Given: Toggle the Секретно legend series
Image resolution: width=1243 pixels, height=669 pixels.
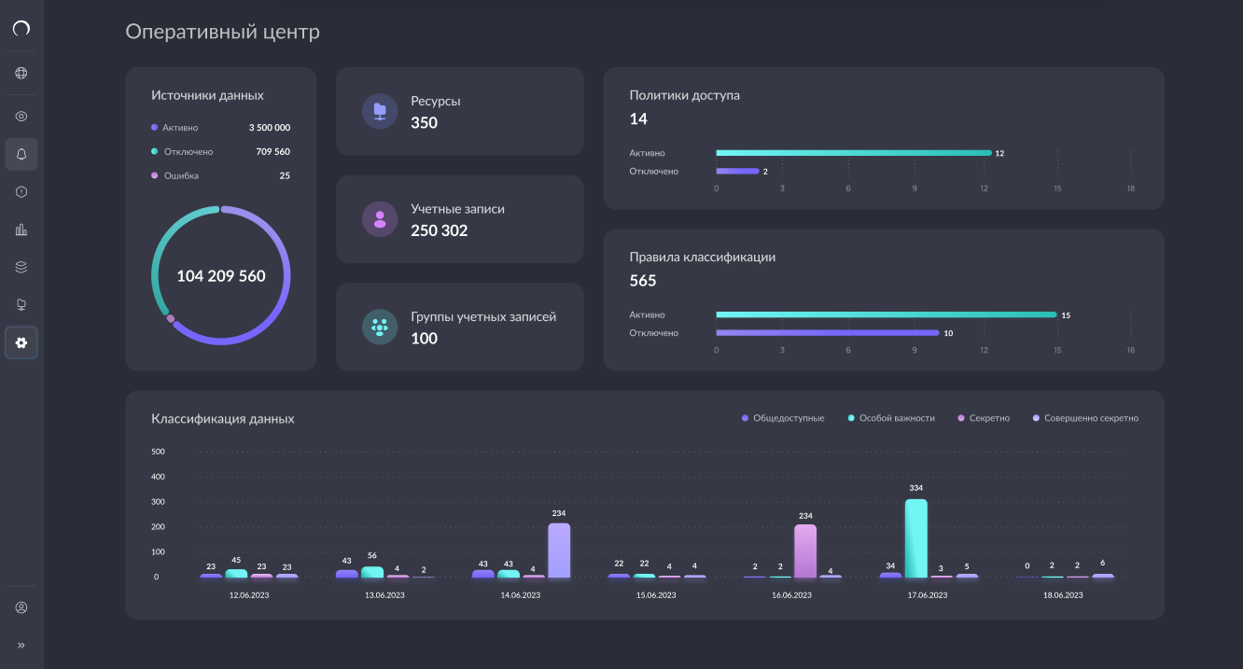Looking at the screenshot, I should click(984, 418).
